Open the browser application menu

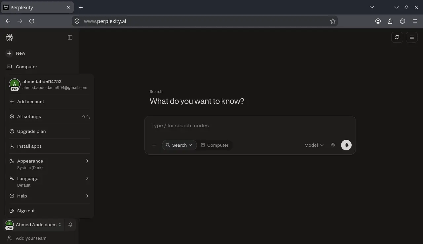(x=415, y=21)
